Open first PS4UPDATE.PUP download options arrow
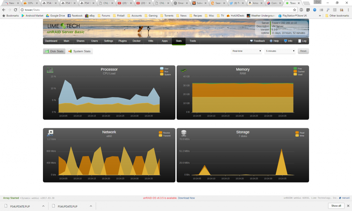Image resolution: width=352 pixels, height=211 pixels. [x=43, y=206]
